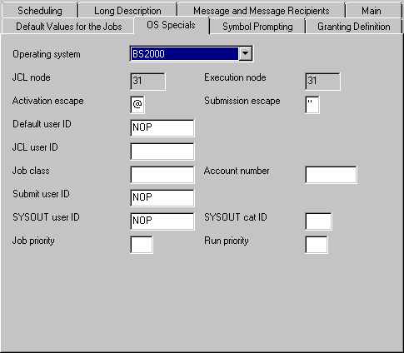The height and width of the screenshot is (353, 404).
Task: Open the Granting Definition tab
Action: tap(353, 27)
